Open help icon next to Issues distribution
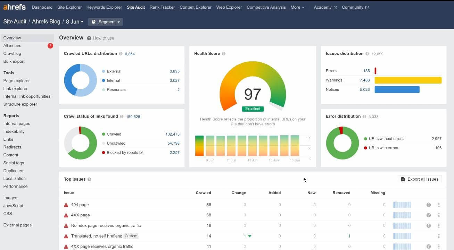This screenshot has width=454, height=250. [x=367, y=54]
